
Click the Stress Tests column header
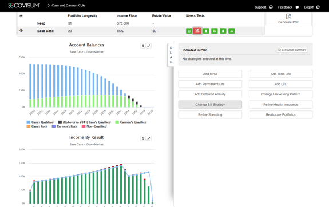tap(195, 16)
